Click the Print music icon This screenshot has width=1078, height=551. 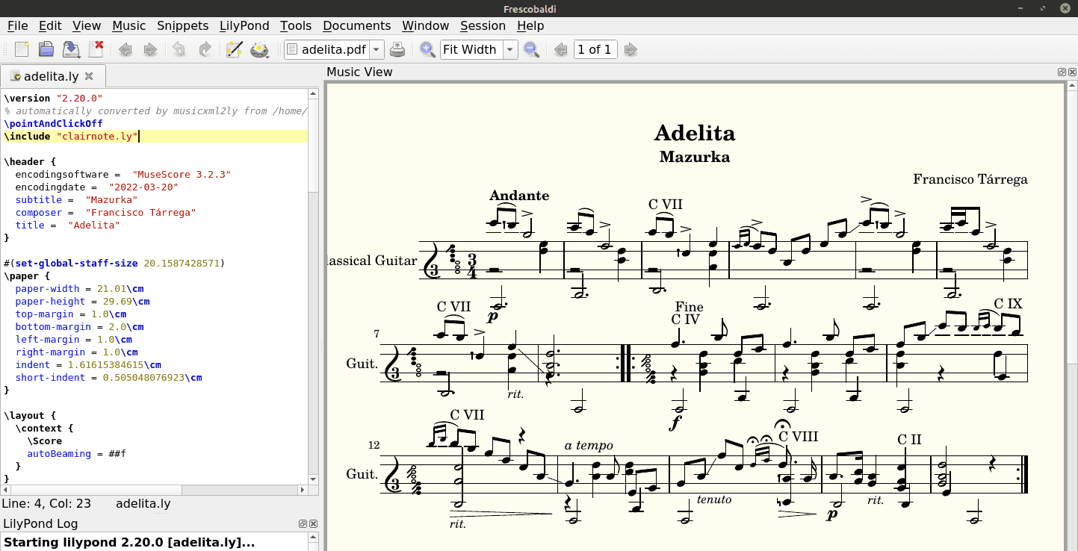[x=397, y=49]
